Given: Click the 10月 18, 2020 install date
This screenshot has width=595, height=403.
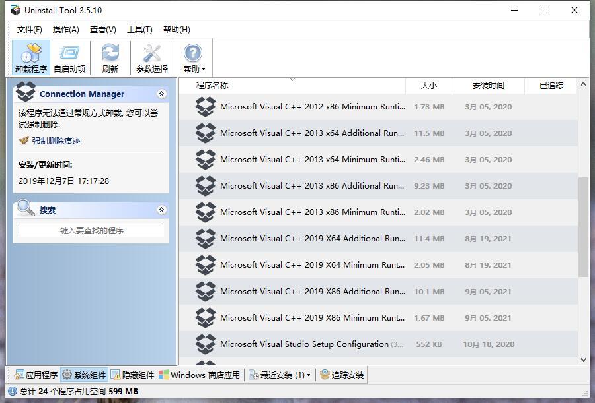Looking at the screenshot, I should pos(489,344).
